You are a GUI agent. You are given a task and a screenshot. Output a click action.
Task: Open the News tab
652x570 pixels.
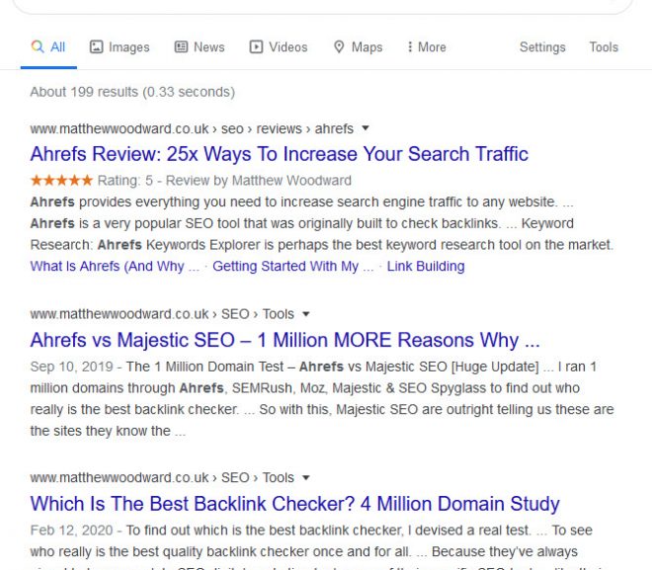[x=200, y=47]
